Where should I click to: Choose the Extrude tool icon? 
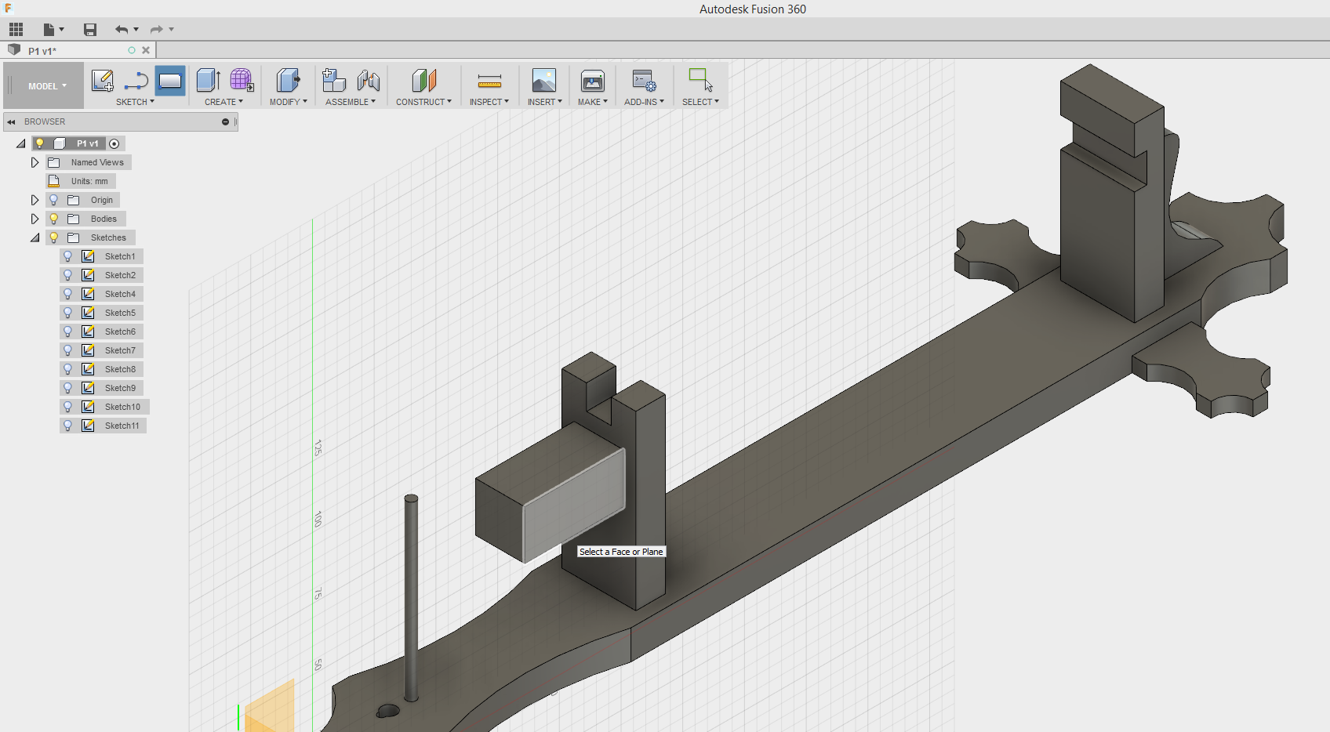pyautogui.click(x=208, y=81)
